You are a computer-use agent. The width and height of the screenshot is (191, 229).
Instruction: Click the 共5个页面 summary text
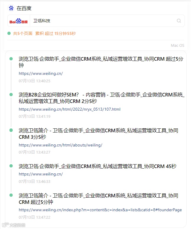coord(23,33)
